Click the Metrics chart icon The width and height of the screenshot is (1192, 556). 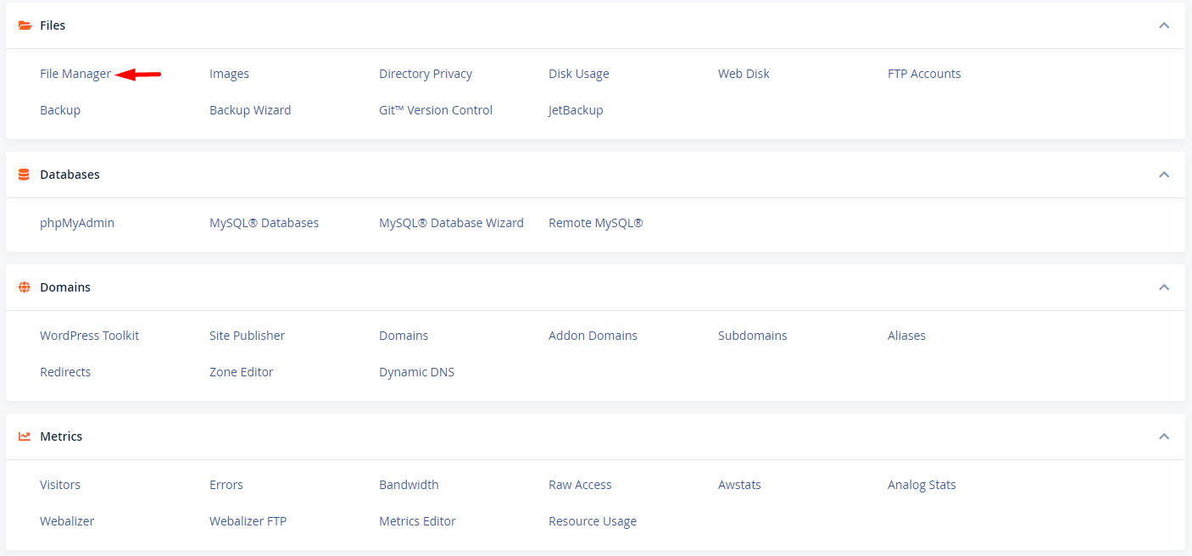coord(25,436)
